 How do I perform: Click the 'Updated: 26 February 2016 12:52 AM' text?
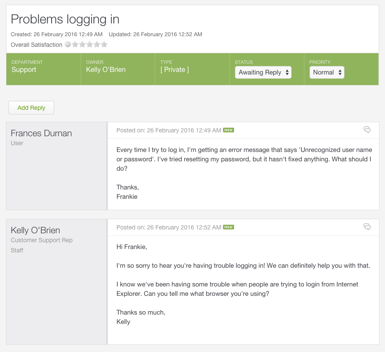(x=156, y=34)
